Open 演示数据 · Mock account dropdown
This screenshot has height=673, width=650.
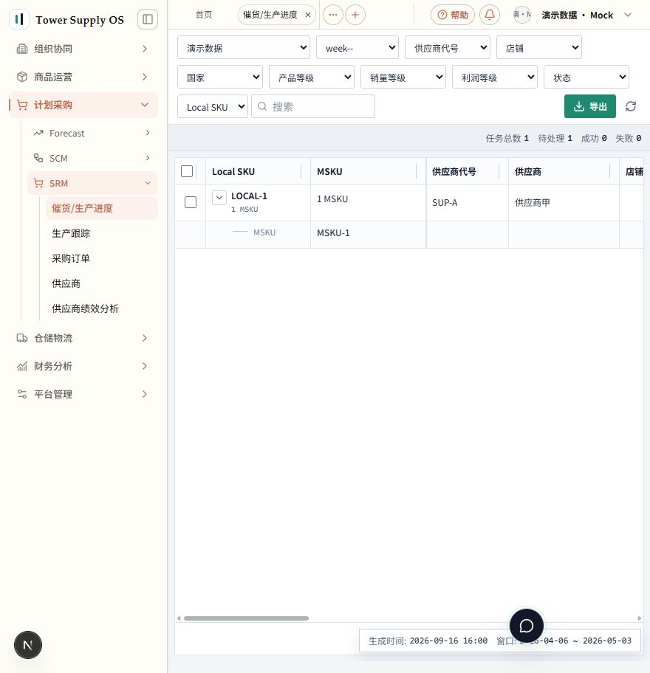tap(586, 15)
